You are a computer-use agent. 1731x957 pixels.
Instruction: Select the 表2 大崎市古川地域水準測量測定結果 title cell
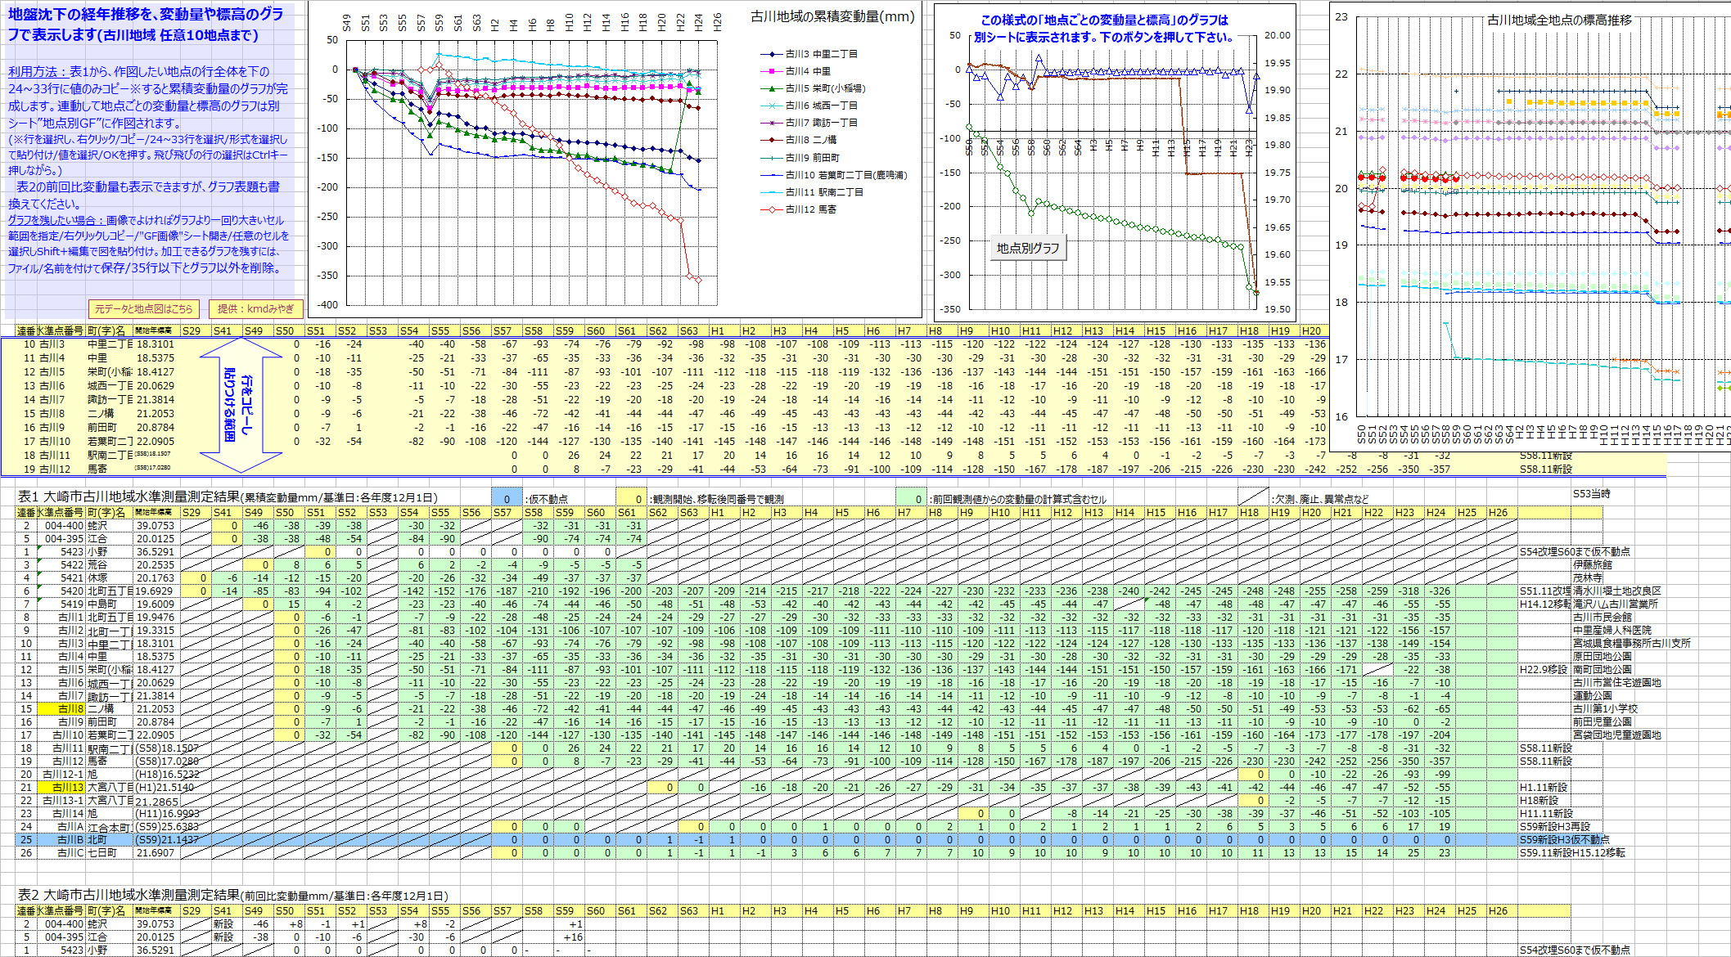pos(233,896)
